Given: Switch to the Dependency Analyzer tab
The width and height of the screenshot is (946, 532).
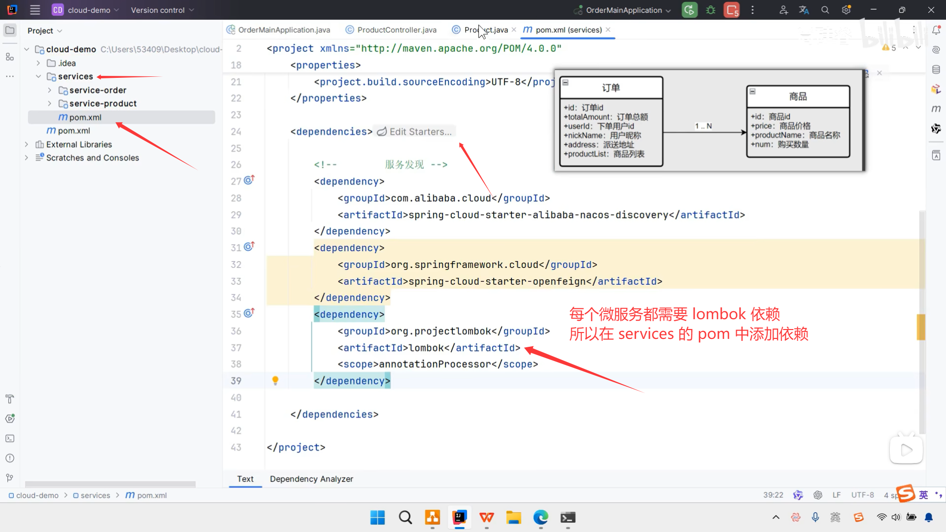Looking at the screenshot, I should [311, 479].
